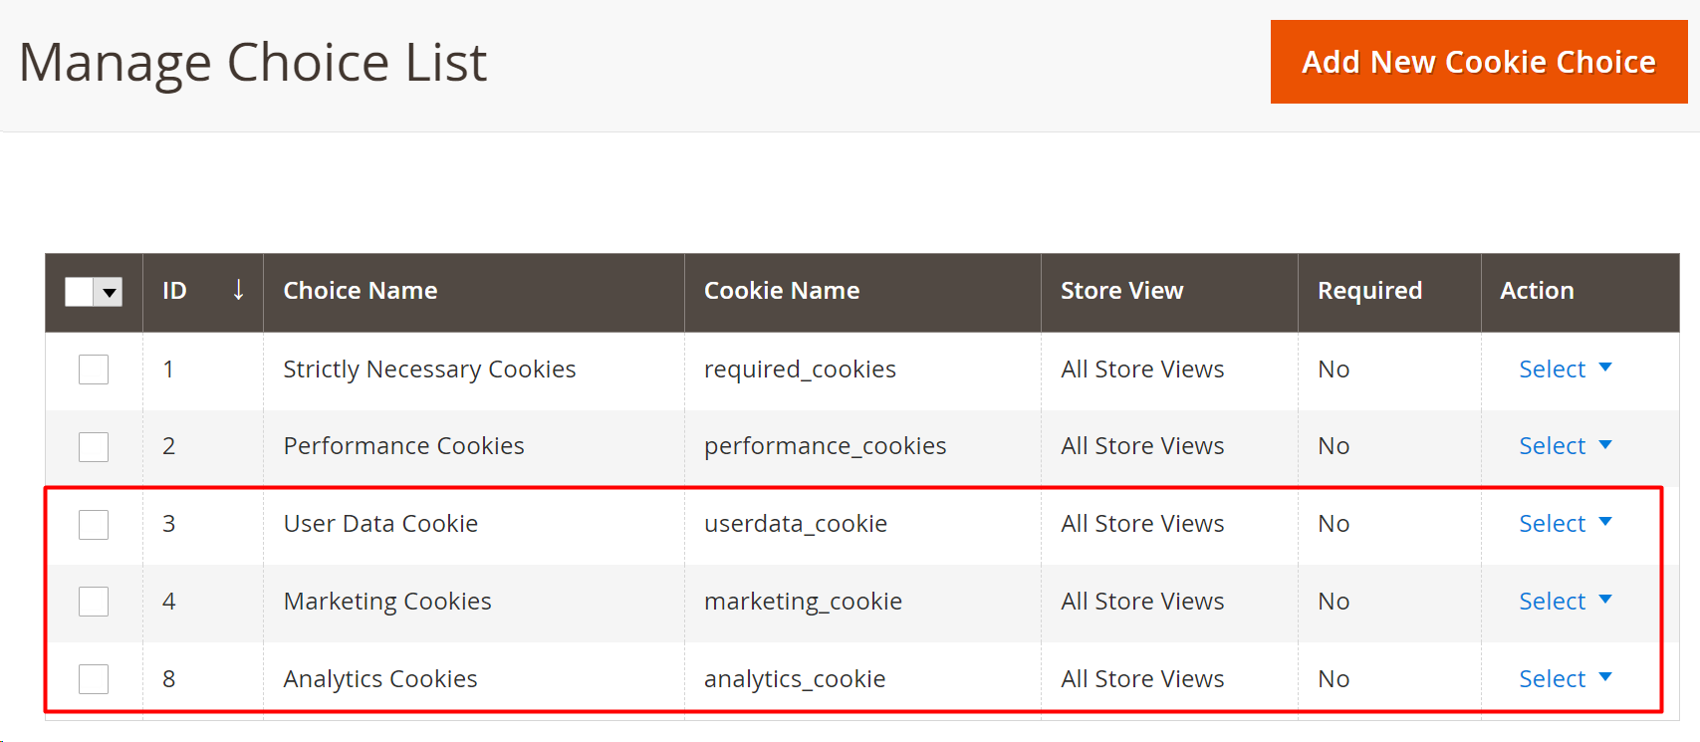Click the Choice Name column header

[x=361, y=291]
